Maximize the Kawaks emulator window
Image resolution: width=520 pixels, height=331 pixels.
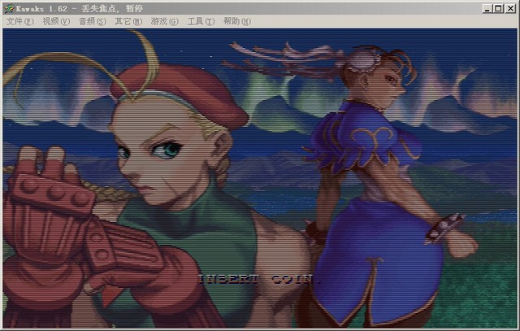499,8
